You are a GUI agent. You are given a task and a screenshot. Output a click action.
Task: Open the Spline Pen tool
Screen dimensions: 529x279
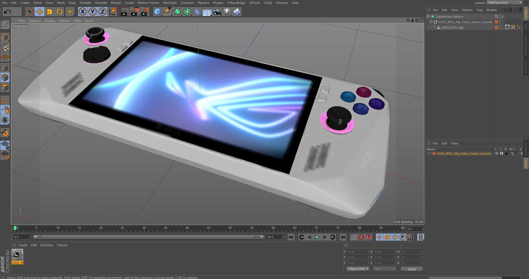pyautogui.click(x=167, y=12)
